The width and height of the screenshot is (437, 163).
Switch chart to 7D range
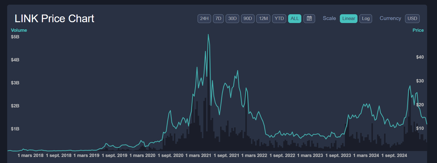coord(218,19)
